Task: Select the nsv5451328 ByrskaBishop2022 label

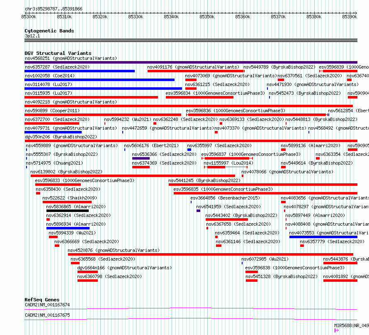Action: 282,276
